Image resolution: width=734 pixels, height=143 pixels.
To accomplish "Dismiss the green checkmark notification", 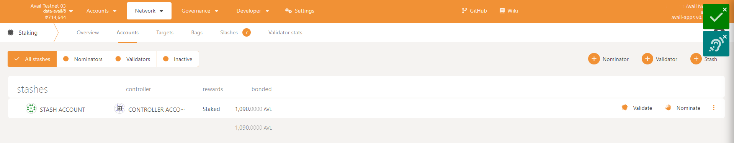I will [724, 10].
